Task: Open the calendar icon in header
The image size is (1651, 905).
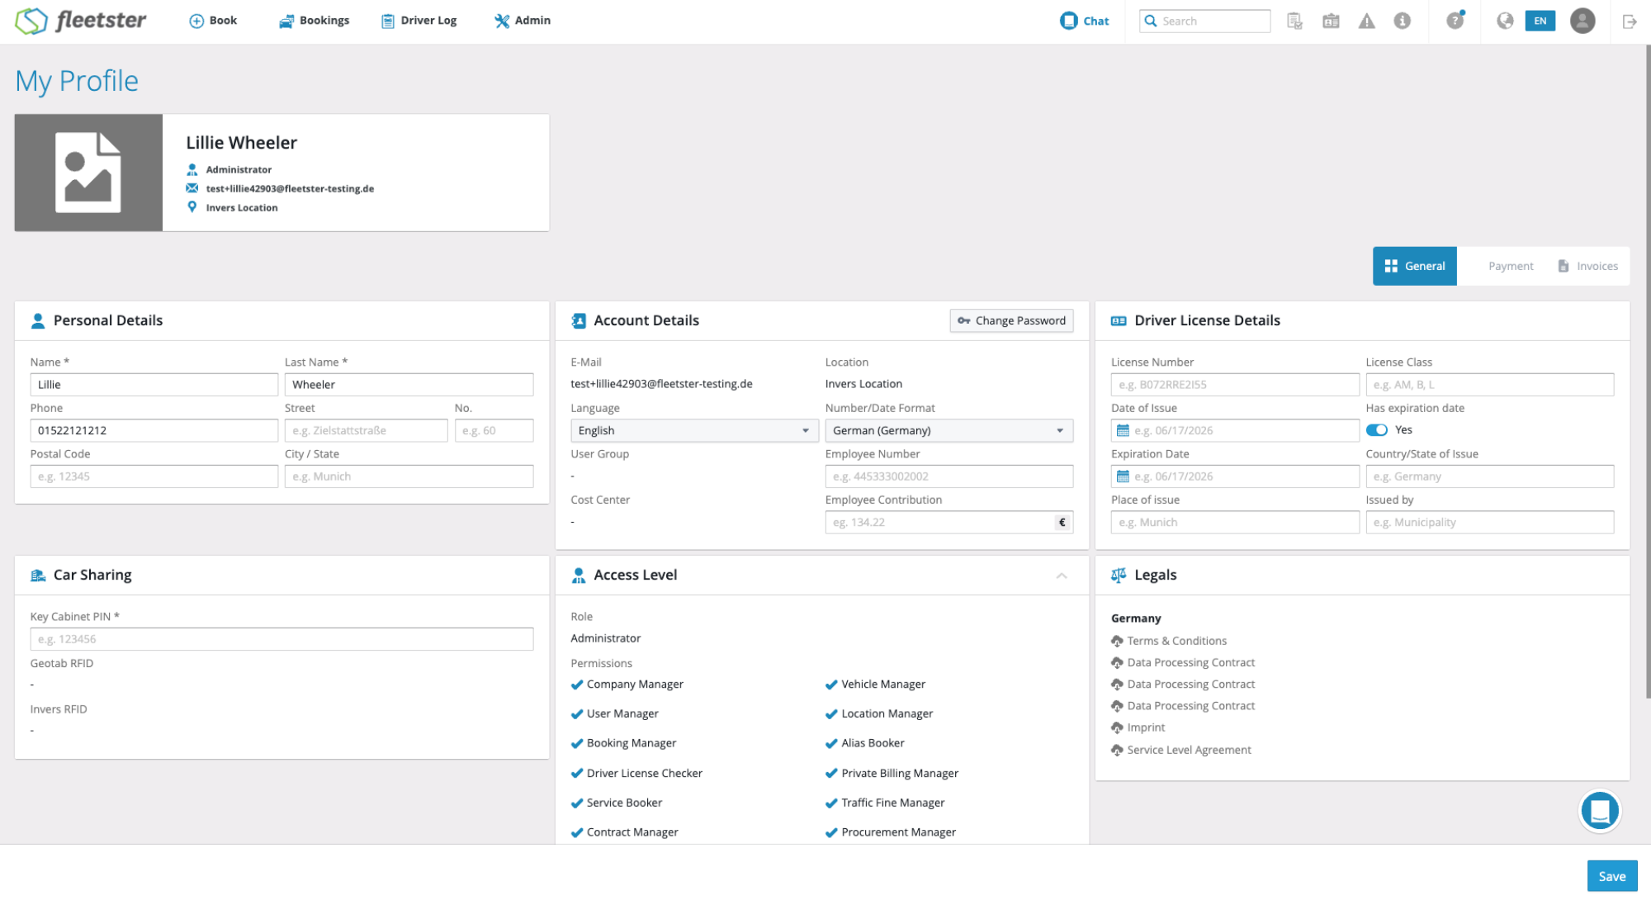Action: 1331,21
